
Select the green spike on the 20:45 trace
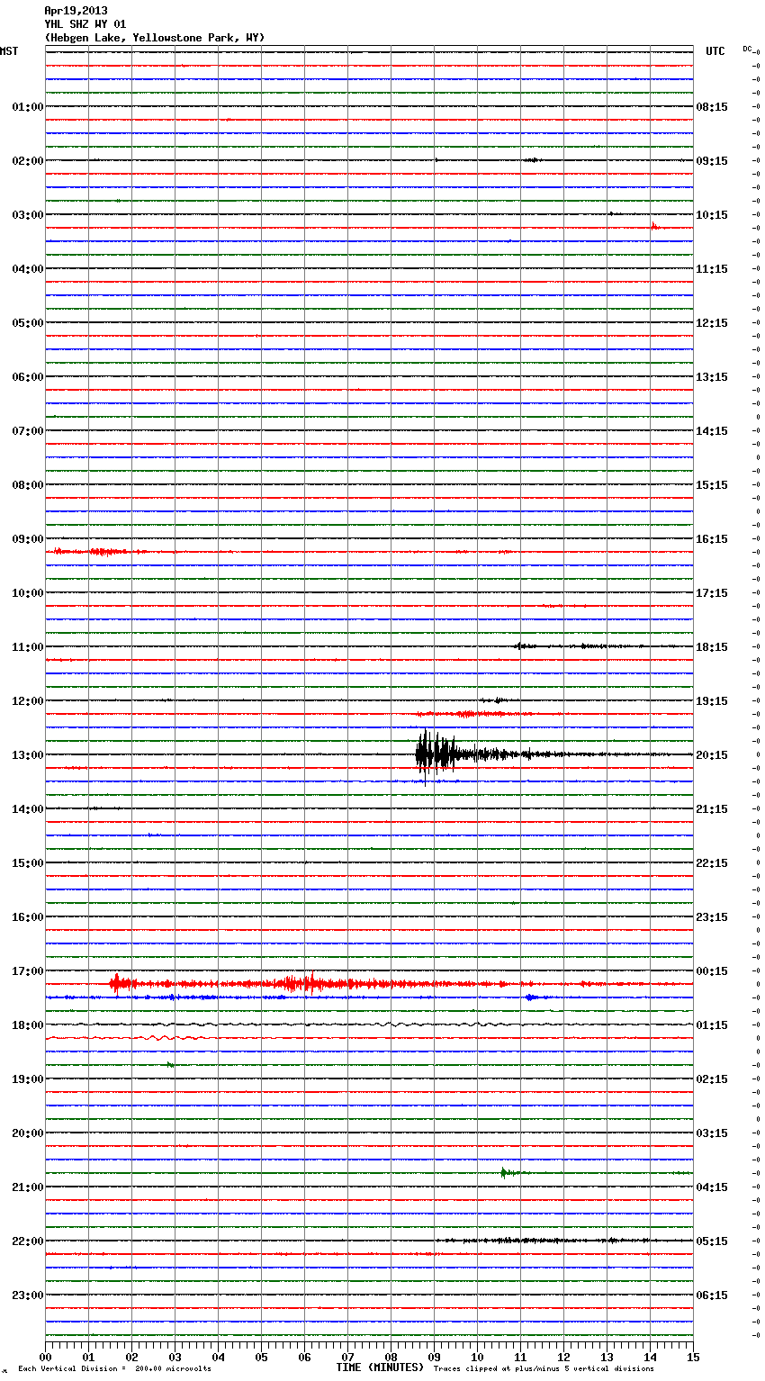506,1172
